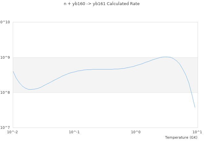This screenshot has height=153, width=204.
Task: Click the 10^-2 x-axis tick label
Action: point(13,132)
